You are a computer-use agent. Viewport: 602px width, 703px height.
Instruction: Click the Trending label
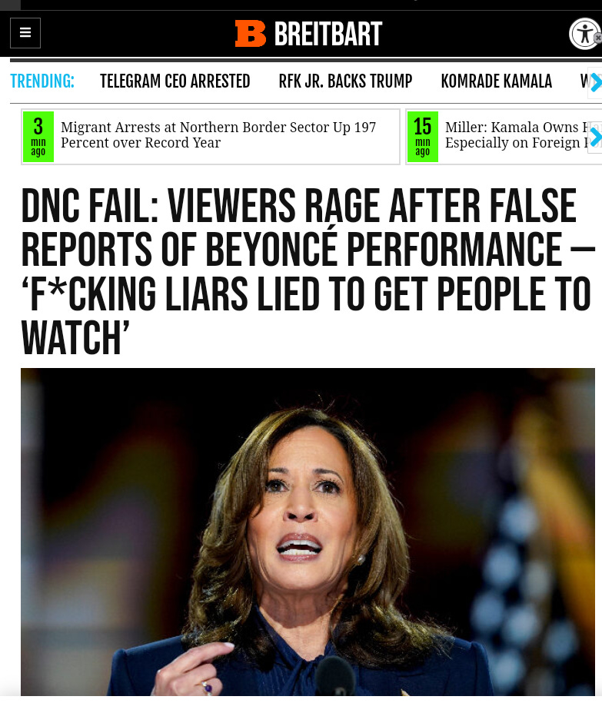(x=42, y=81)
